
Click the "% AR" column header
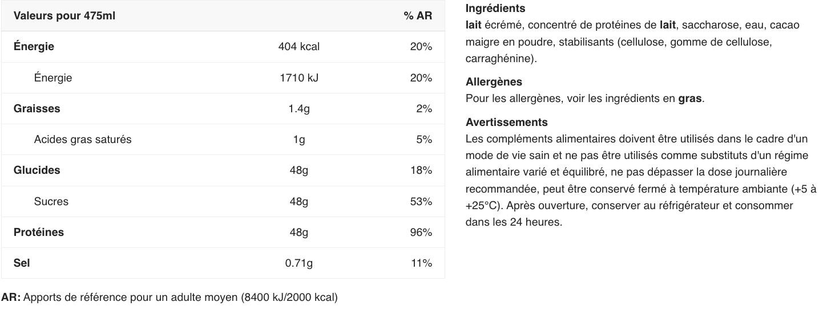[x=418, y=16]
